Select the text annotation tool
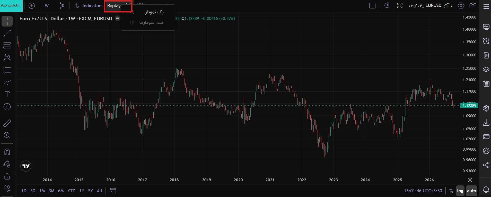The image size is (491, 197). (x=7, y=95)
